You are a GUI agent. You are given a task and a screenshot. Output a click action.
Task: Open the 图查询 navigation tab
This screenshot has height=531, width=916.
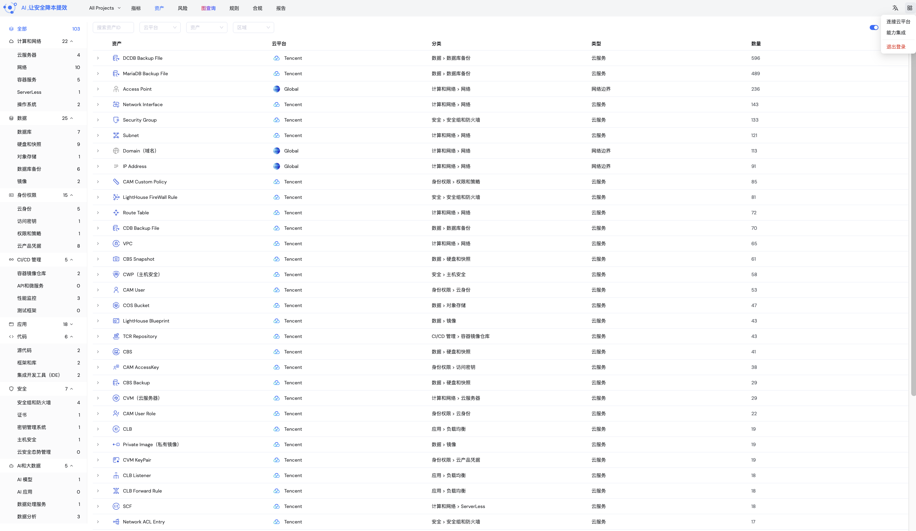pyautogui.click(x=208, y=8)
